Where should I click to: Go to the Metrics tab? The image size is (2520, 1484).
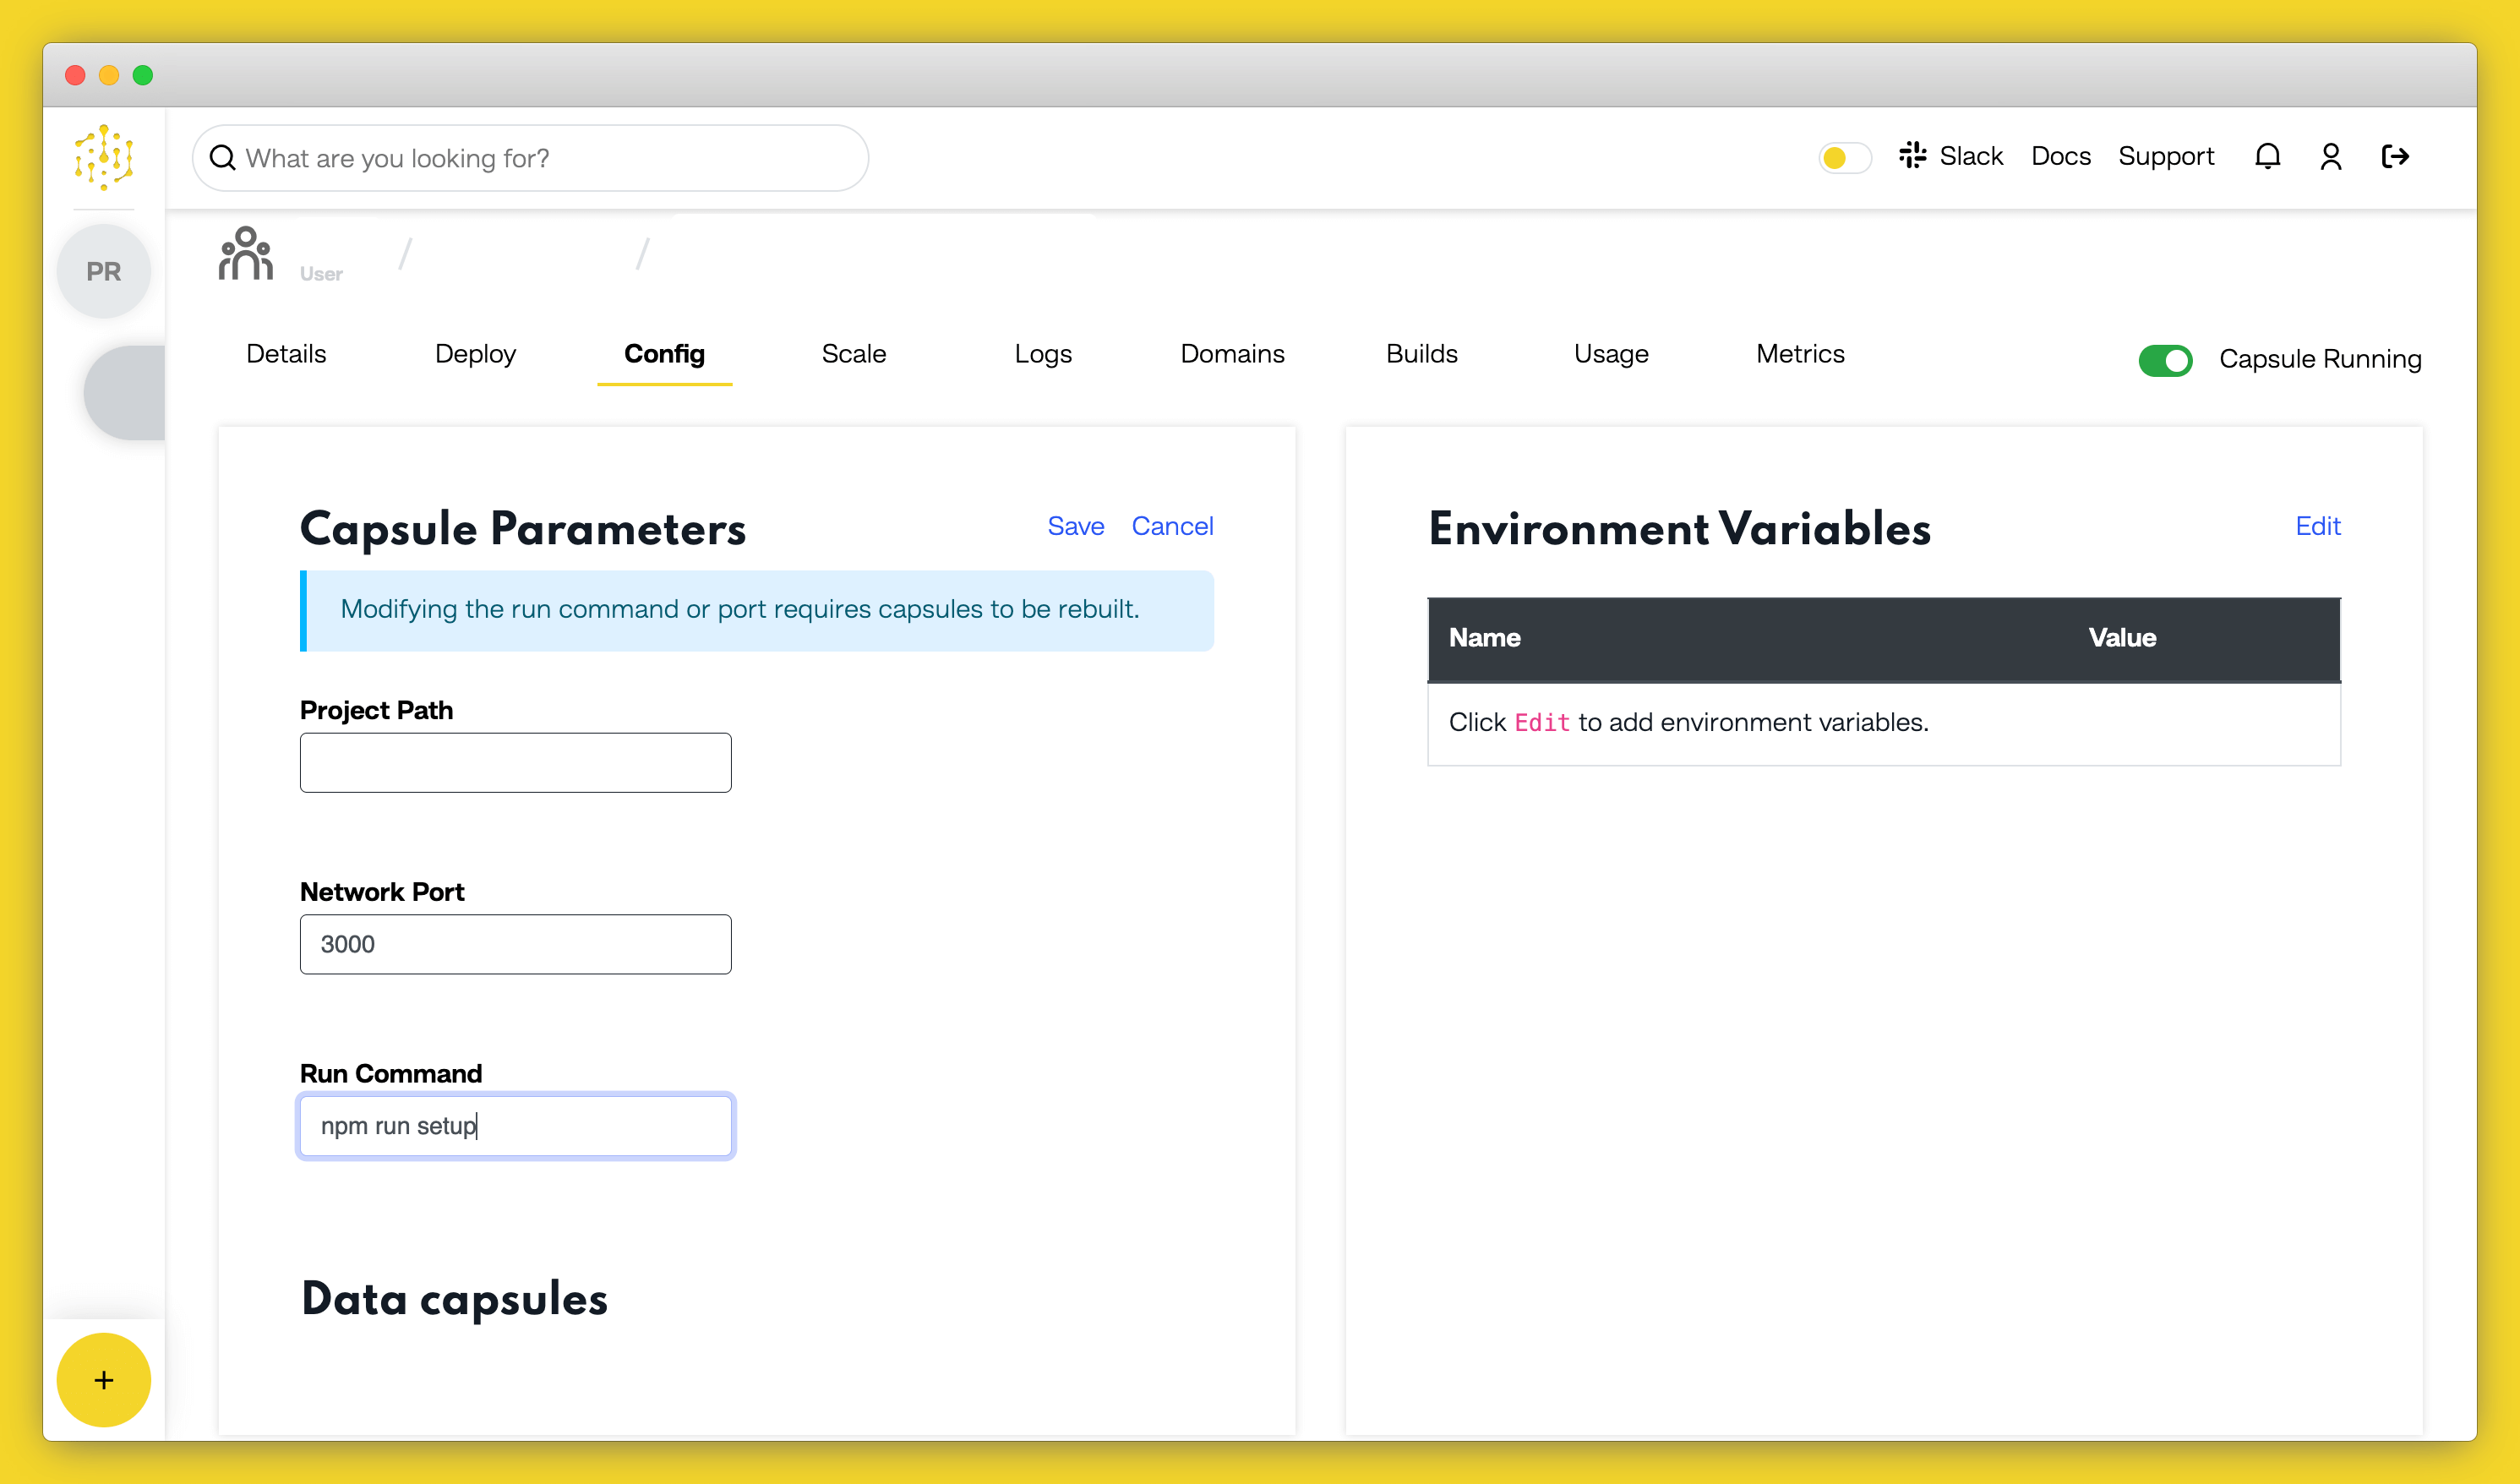1799,354
